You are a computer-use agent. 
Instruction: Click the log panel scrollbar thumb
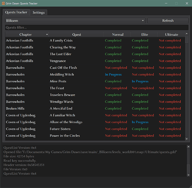pyautogui.click(x=188, y=169)
